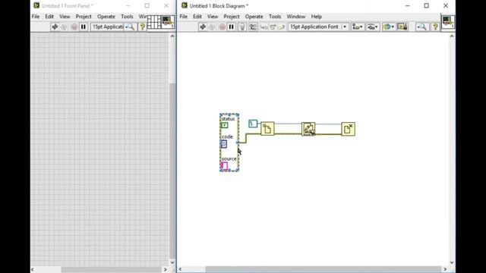Select the Open/Create file node
This screenshot has height=273, width=486.
267,129
